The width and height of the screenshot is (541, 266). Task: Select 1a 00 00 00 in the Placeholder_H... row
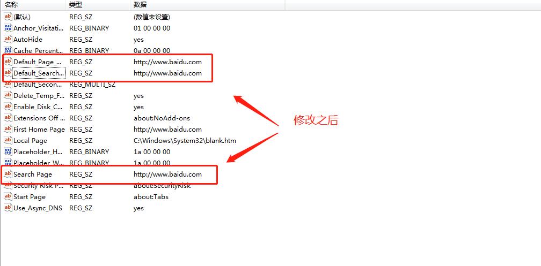[152, 152]
